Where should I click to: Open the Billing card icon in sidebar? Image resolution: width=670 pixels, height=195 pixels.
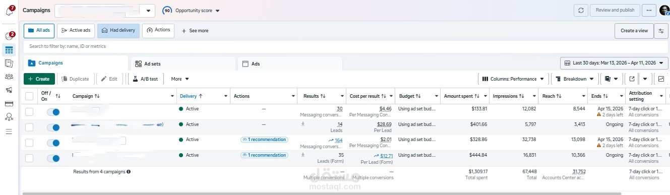(9, 104)
